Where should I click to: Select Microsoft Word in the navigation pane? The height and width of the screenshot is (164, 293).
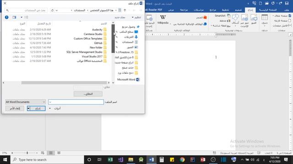(128, 79)
